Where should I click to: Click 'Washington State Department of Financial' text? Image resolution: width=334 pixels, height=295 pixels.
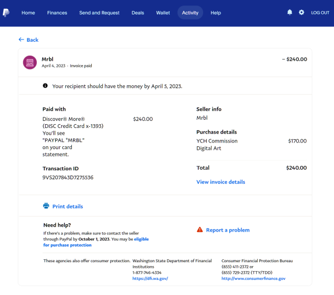pyautogui.click(x=172, y=260)
